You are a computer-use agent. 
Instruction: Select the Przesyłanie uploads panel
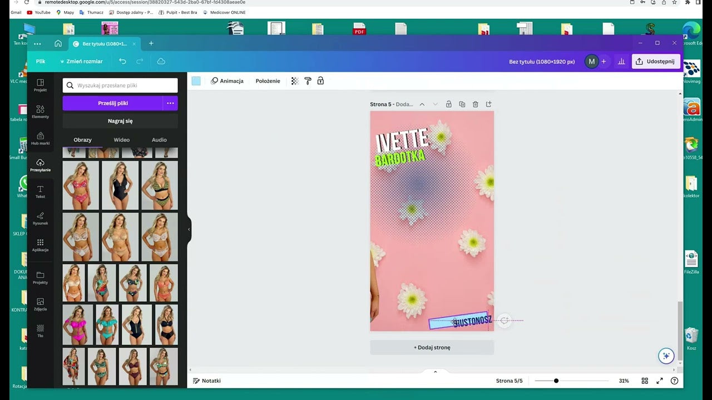pyautogui.click(x=40, y=165)
